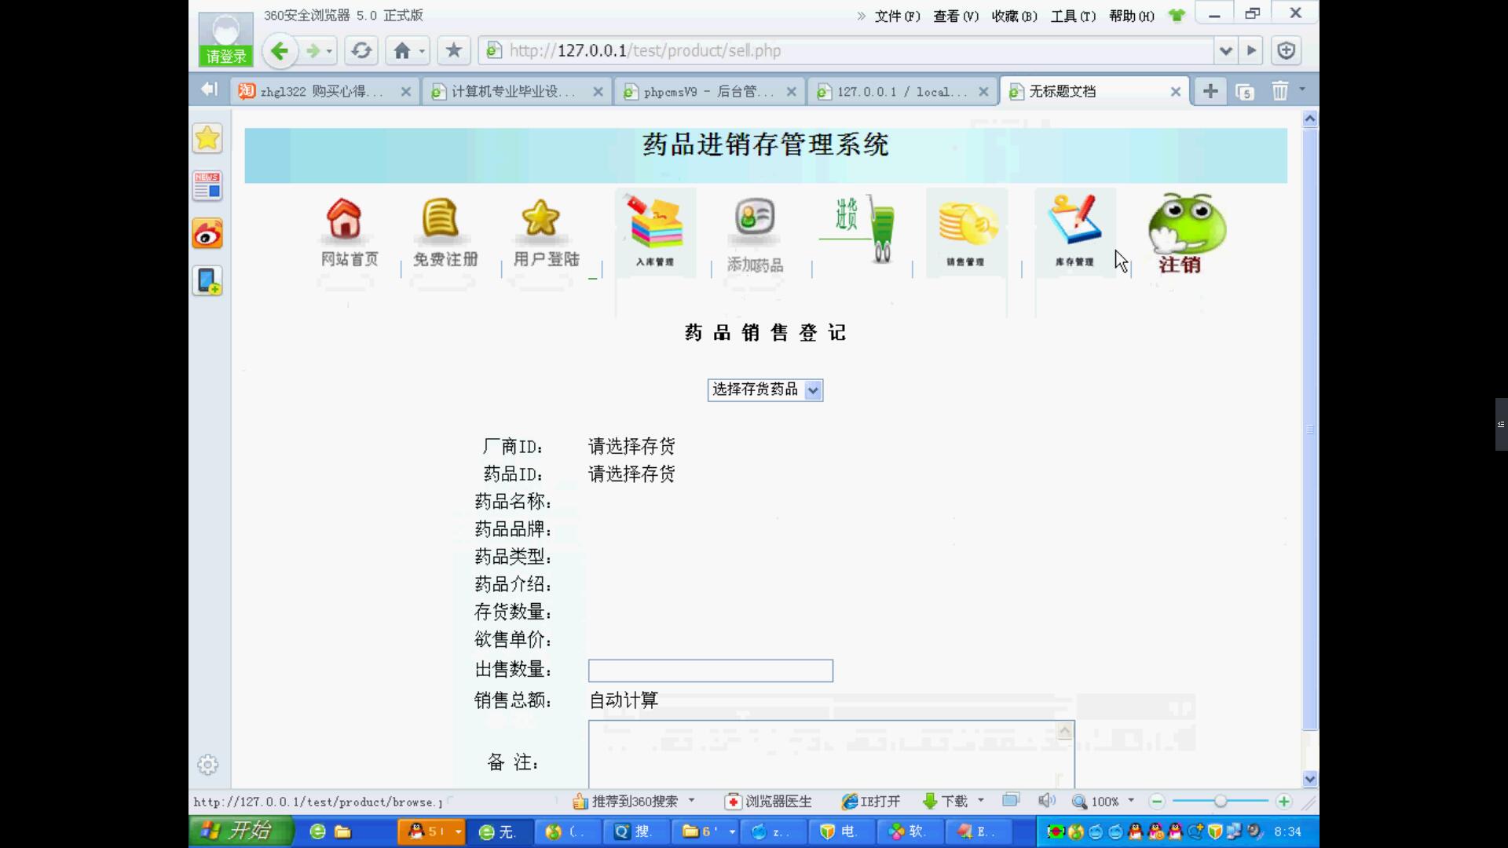Open the Weibo sidebar icon
Viewport: 1508px width, 848px height.
[x=207, y=233]
